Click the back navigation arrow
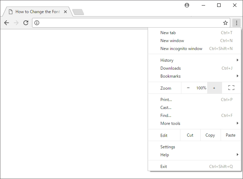This screenshot has width=243, height=179. coord(7,23)
